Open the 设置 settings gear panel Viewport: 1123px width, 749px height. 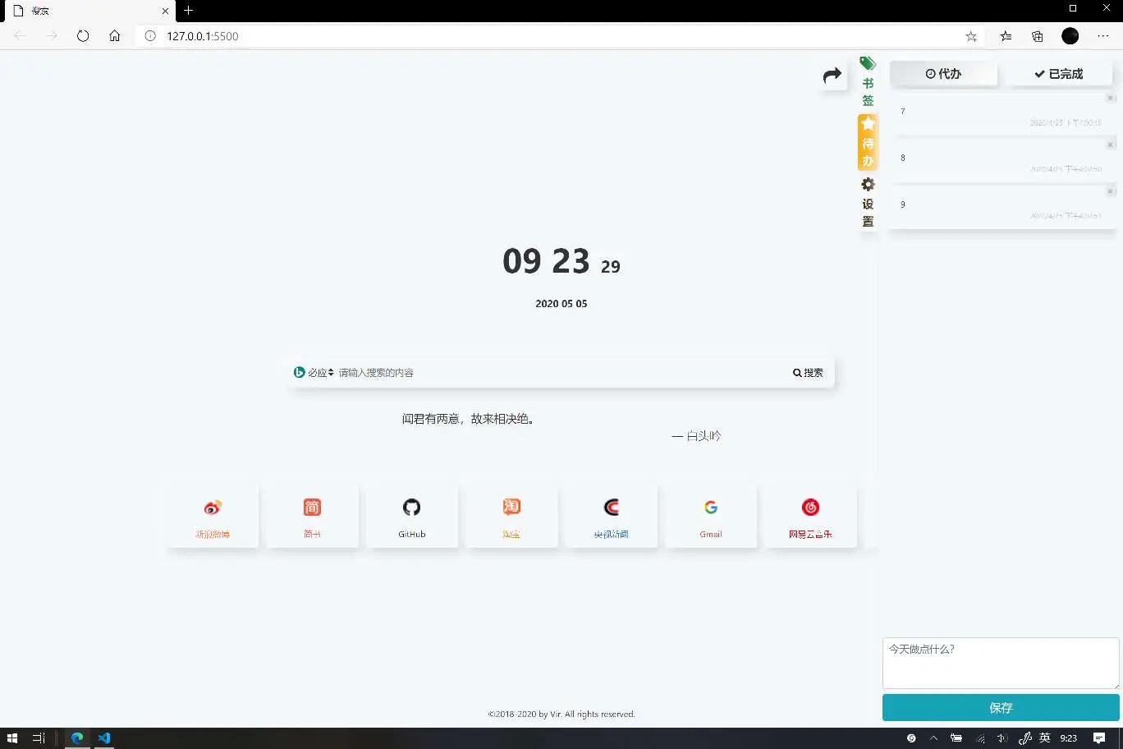tap(868, 202)
